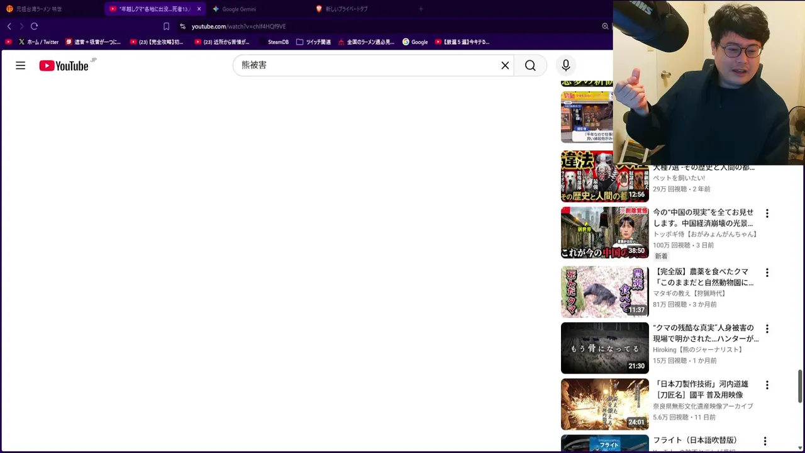Open video title 【完全版】農薬を食べたクマ
This screenshot has width=805, height=453.
pyautogui.click(x=703, y=277)
